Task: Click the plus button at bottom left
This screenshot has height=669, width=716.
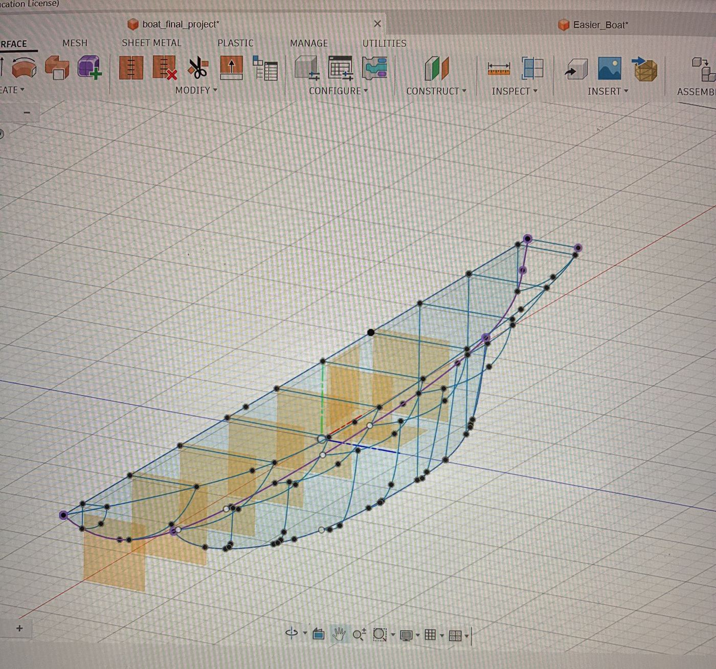Action: (x=19, y=628)
